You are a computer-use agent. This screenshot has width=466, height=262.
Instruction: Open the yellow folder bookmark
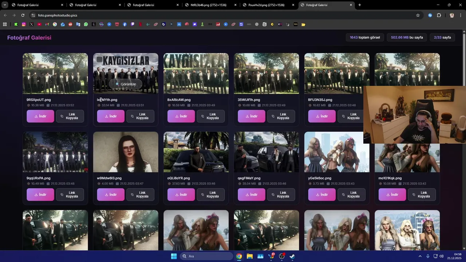click(x=303, y=24)
